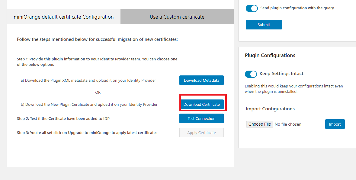This screenshot has width=356, height=180.
Task: Disable the Send plugin configuration switch
Action: point(252,8)
